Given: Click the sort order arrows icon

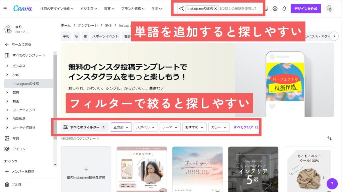Looking at the screenshot, I should [329, 138].
